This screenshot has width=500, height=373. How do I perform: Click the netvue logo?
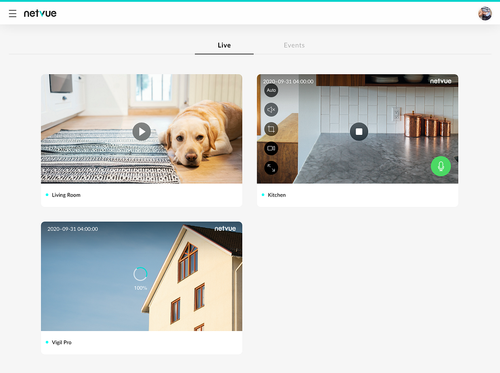pos(40,13)
